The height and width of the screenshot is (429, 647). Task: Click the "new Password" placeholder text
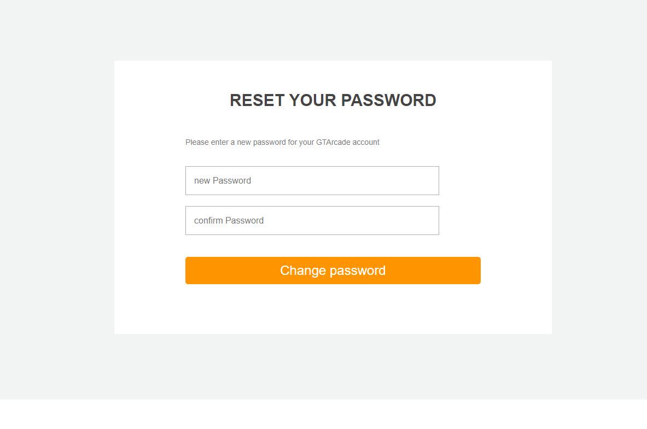coord(223,180)
